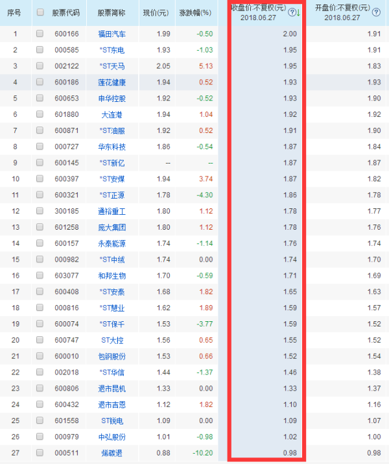Click stock code 600653
The width and height of the screenshot is (389, 464).
coord(67,98)
